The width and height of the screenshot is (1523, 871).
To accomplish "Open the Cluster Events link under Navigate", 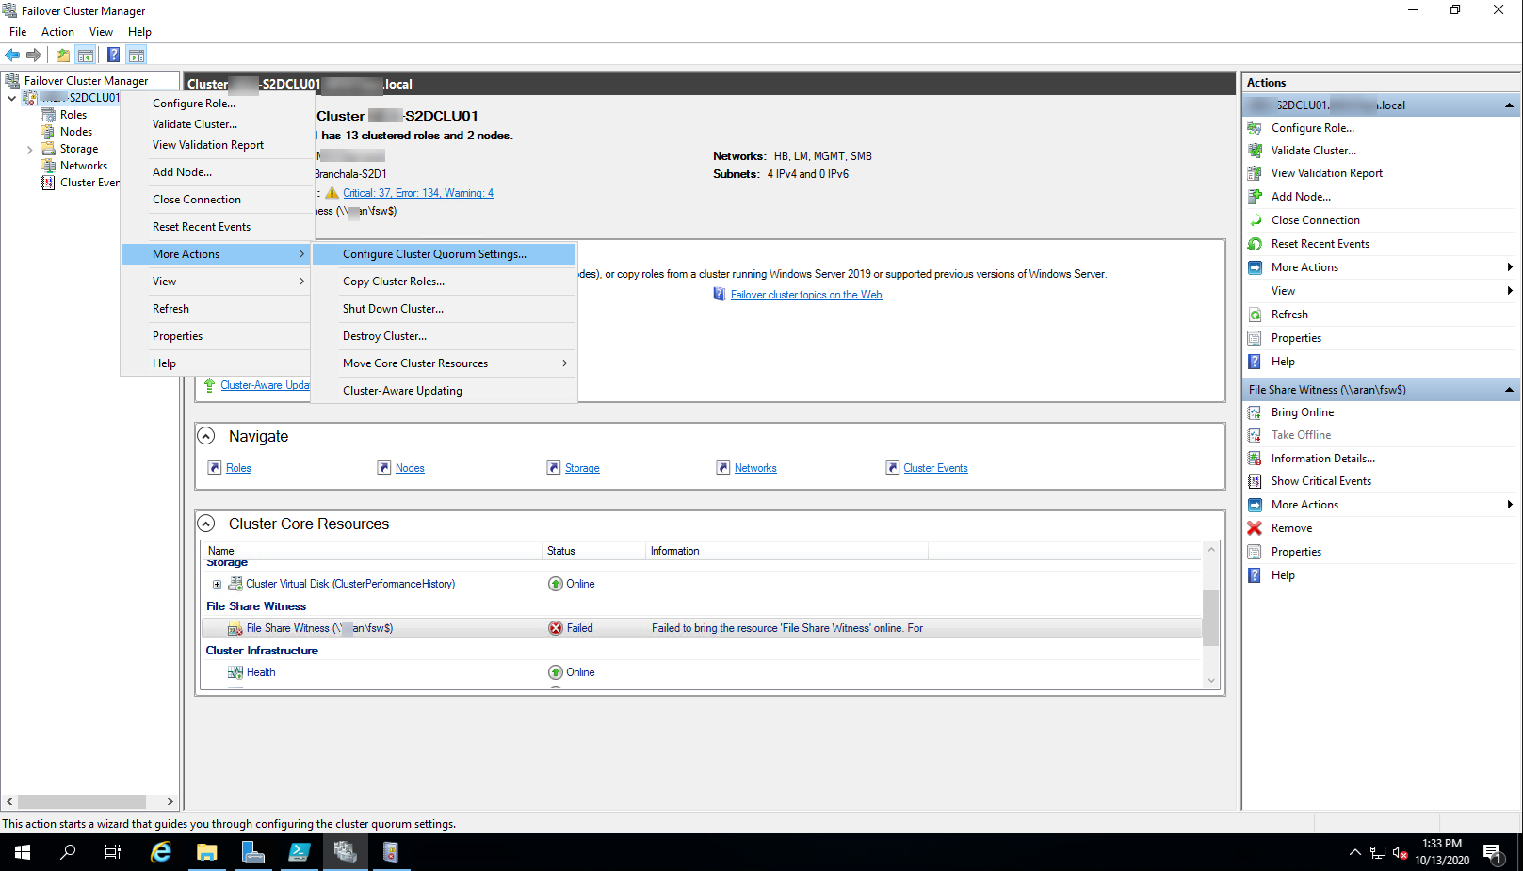I will click(935, 468).
